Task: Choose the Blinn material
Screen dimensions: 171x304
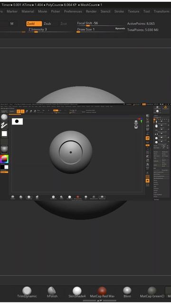Action: (127, 292)
